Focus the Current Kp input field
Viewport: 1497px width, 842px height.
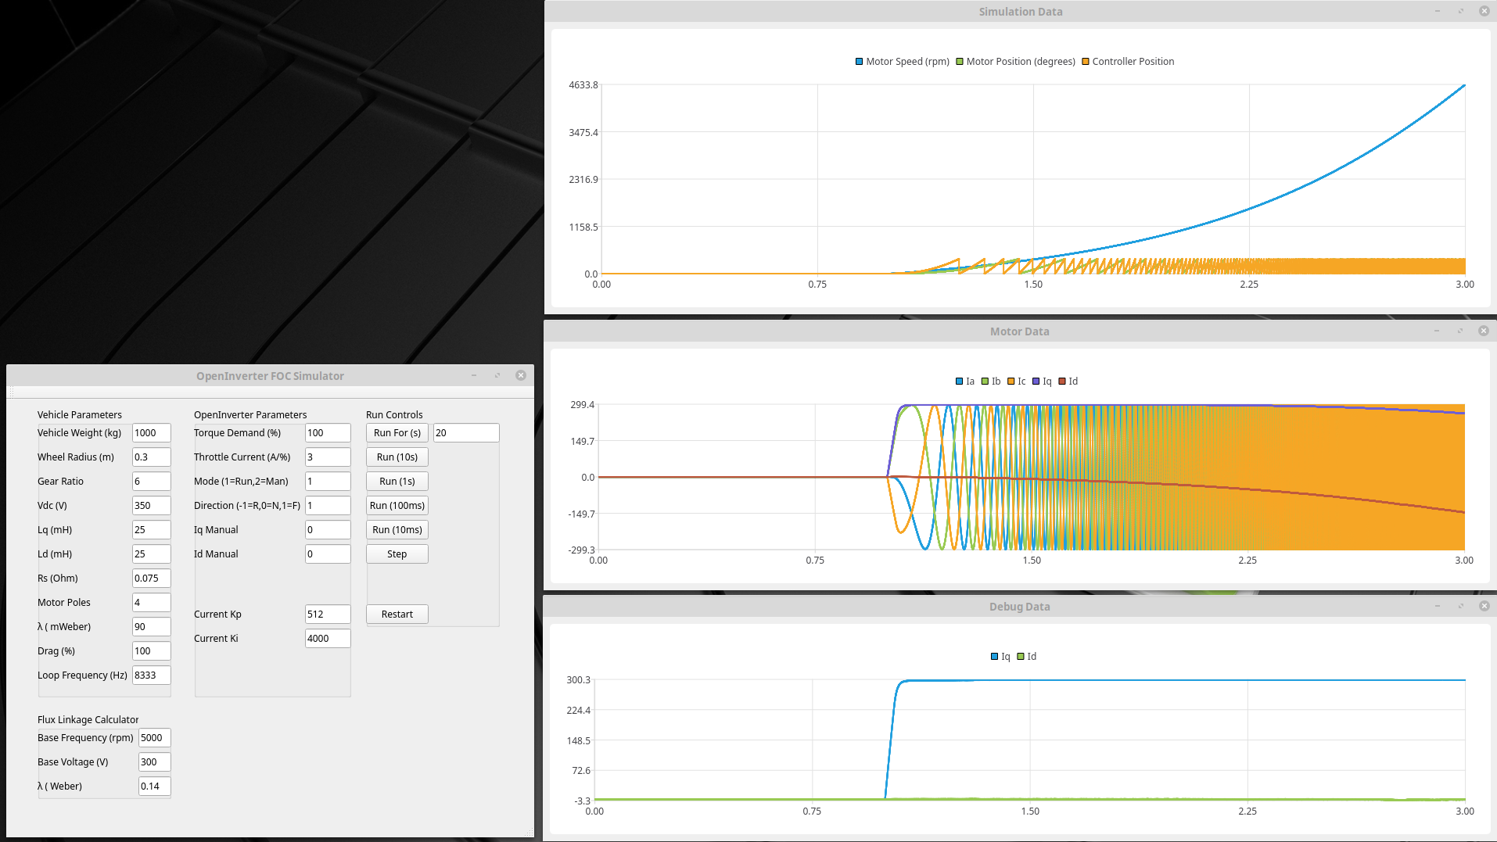click(x=327, y=614)
